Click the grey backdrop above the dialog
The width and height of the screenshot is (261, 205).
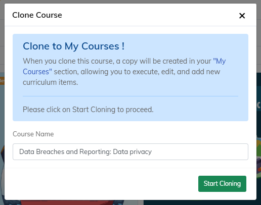click(x=130, y=2)
